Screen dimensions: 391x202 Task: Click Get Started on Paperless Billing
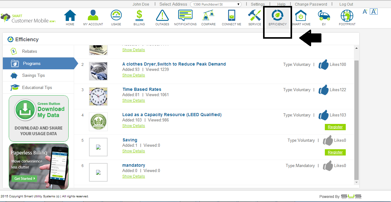(x=24, y=179)
